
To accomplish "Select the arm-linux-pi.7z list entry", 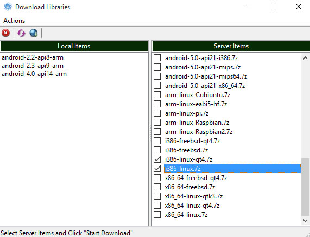I will click(x=187, y=113).
